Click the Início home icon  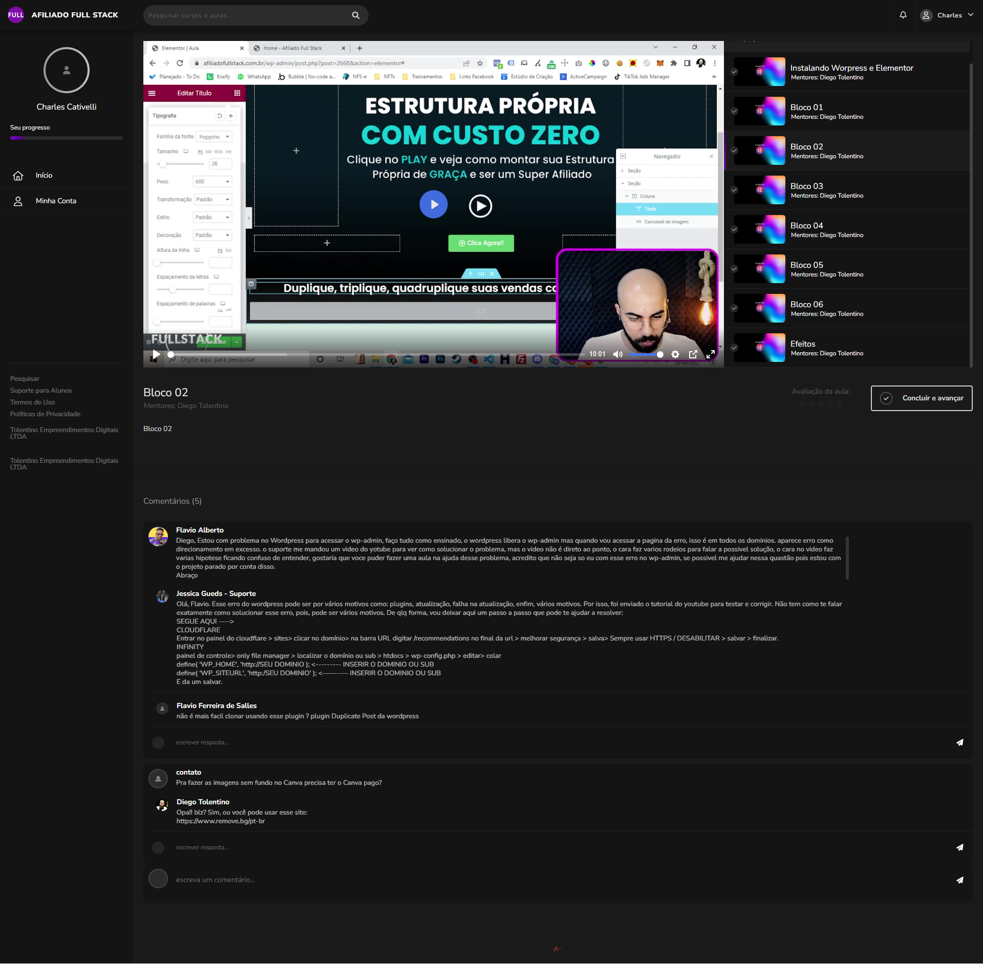click(18, 176)
